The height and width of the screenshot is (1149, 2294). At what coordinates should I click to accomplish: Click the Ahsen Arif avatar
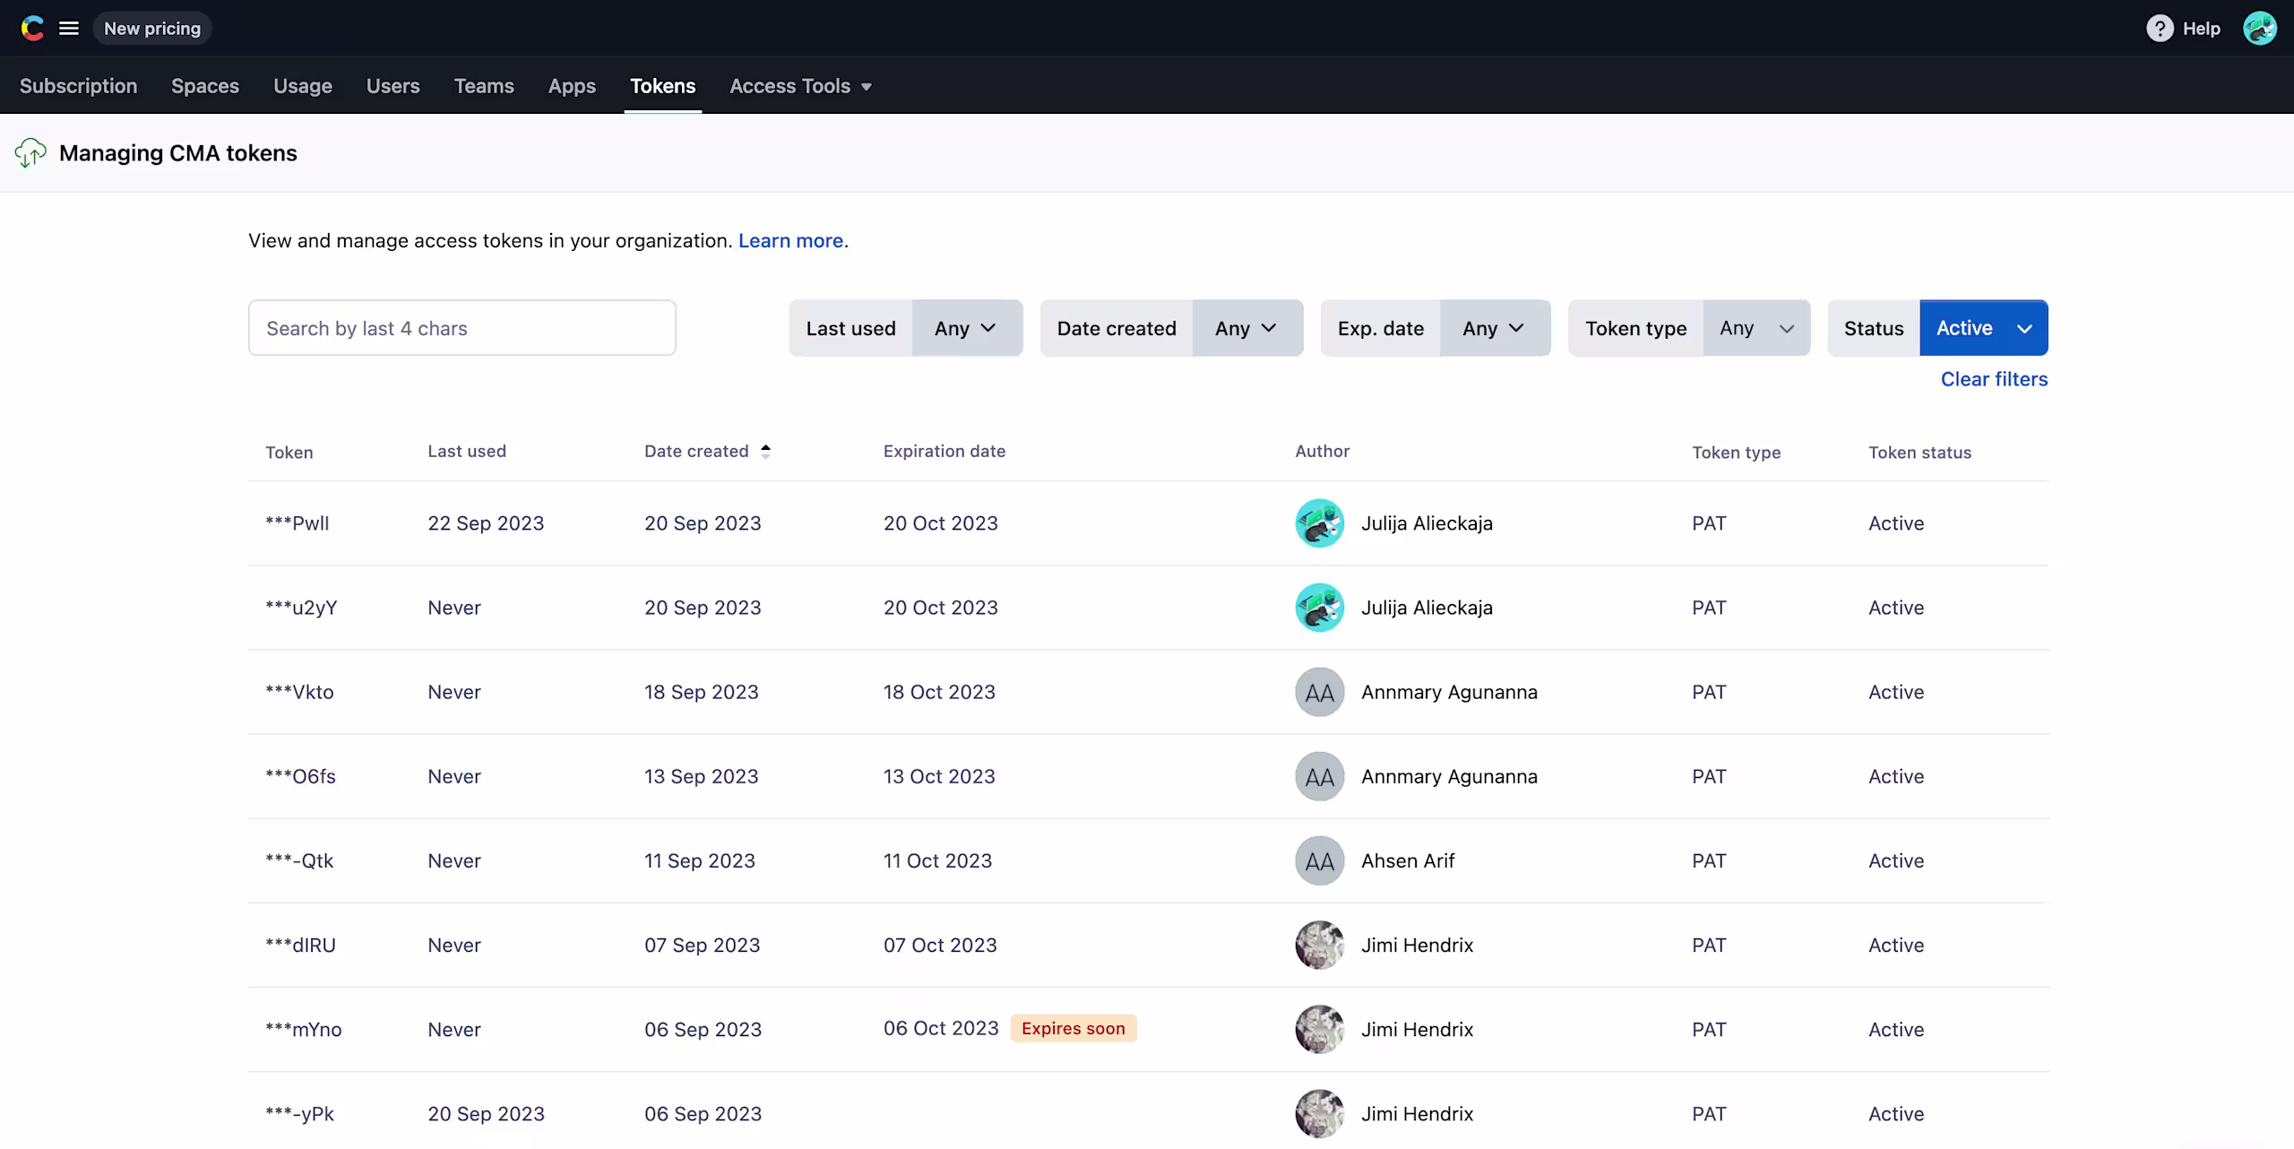[x=1319, y=860]
